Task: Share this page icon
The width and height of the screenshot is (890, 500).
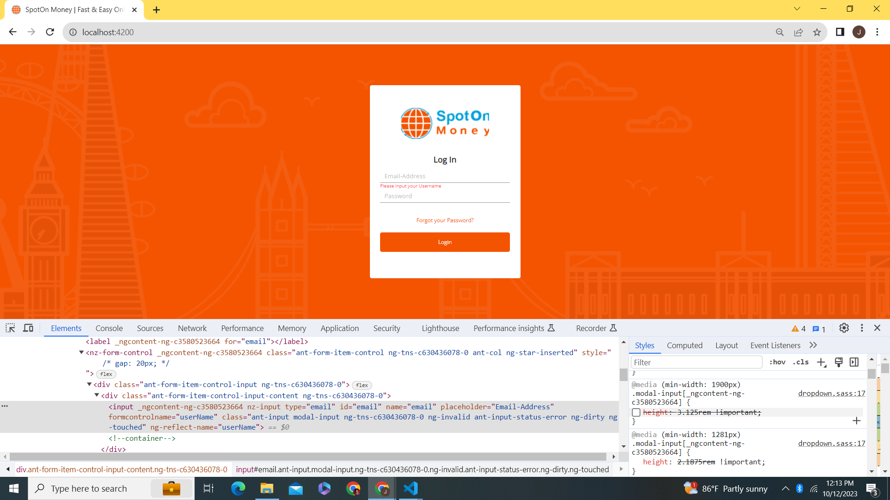Action: pos(798,32)
